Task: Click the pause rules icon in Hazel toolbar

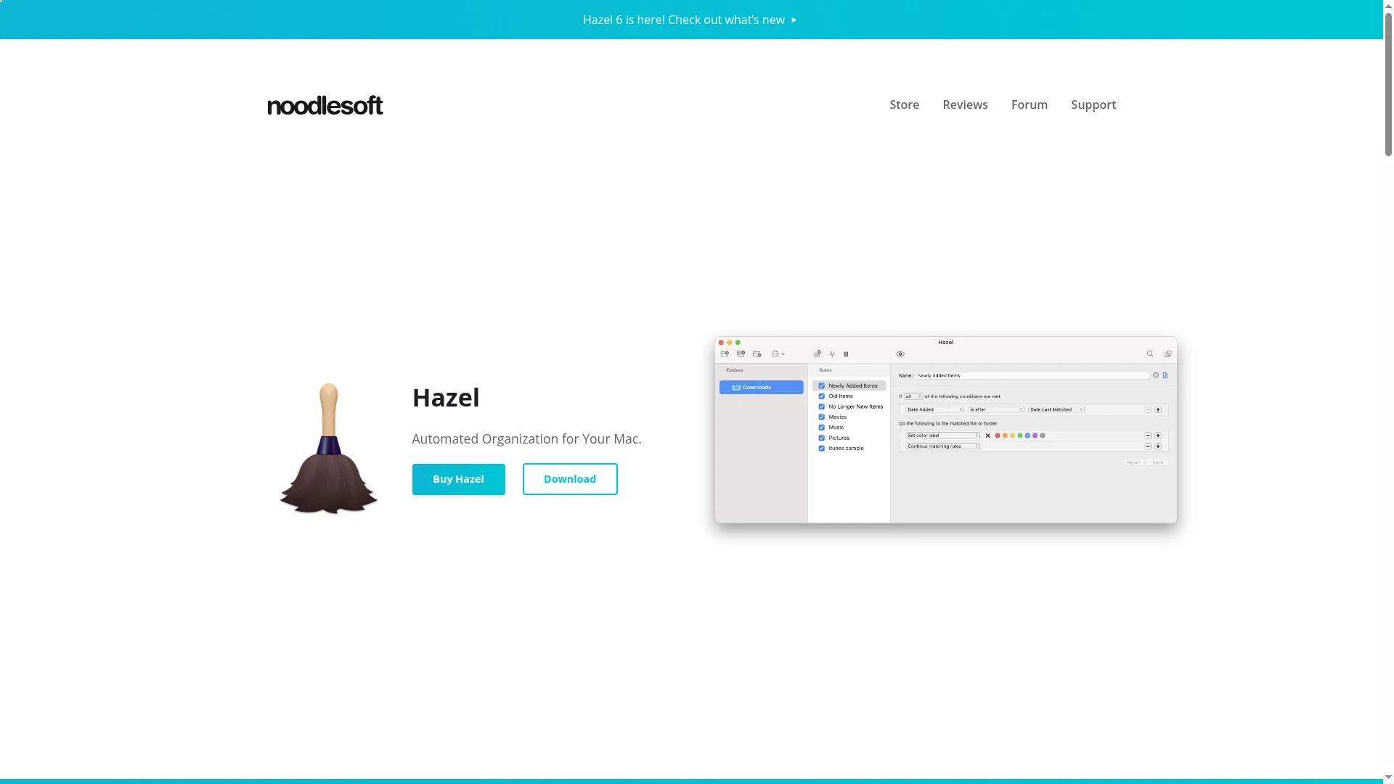Action: (x=846, y=354)
